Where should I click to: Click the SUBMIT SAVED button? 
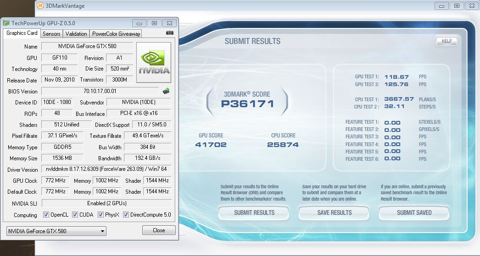point(414,212)
